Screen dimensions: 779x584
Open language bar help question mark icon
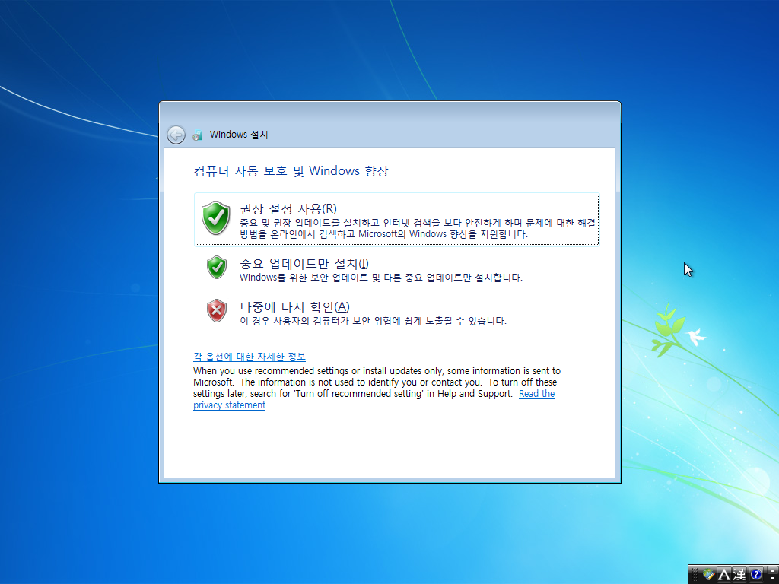755,574
